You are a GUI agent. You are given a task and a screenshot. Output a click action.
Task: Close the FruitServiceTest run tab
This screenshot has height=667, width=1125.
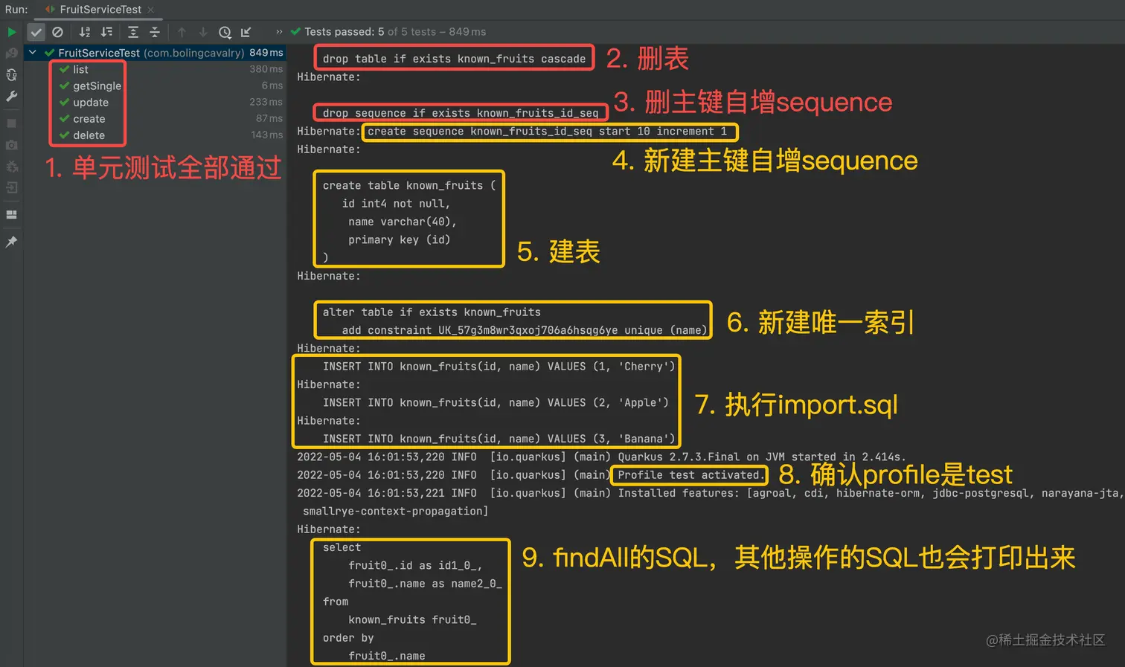[x=151, y=10]
